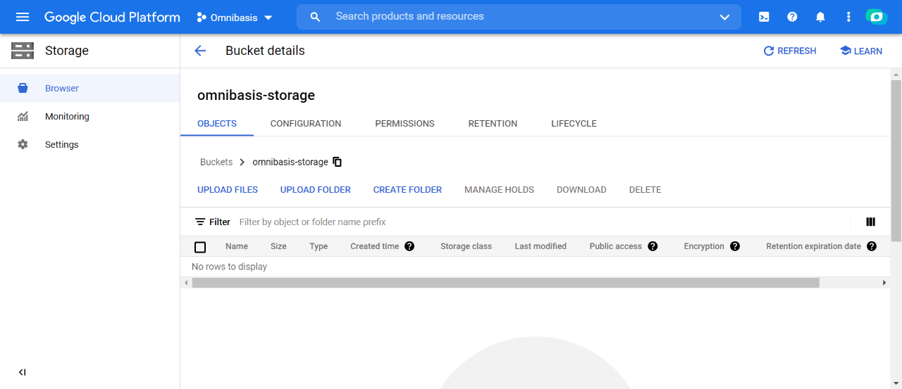Open the hamburger navigation menu
Screen dimensions: 902x389
tap(23, 17)
